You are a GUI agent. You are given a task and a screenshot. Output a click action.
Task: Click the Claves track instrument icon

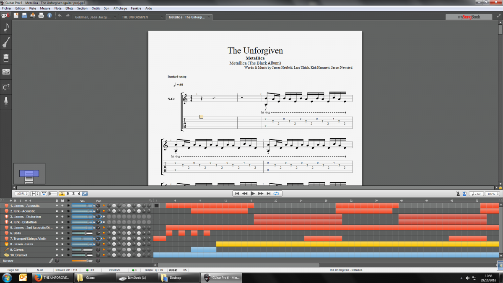click(7, 249)
